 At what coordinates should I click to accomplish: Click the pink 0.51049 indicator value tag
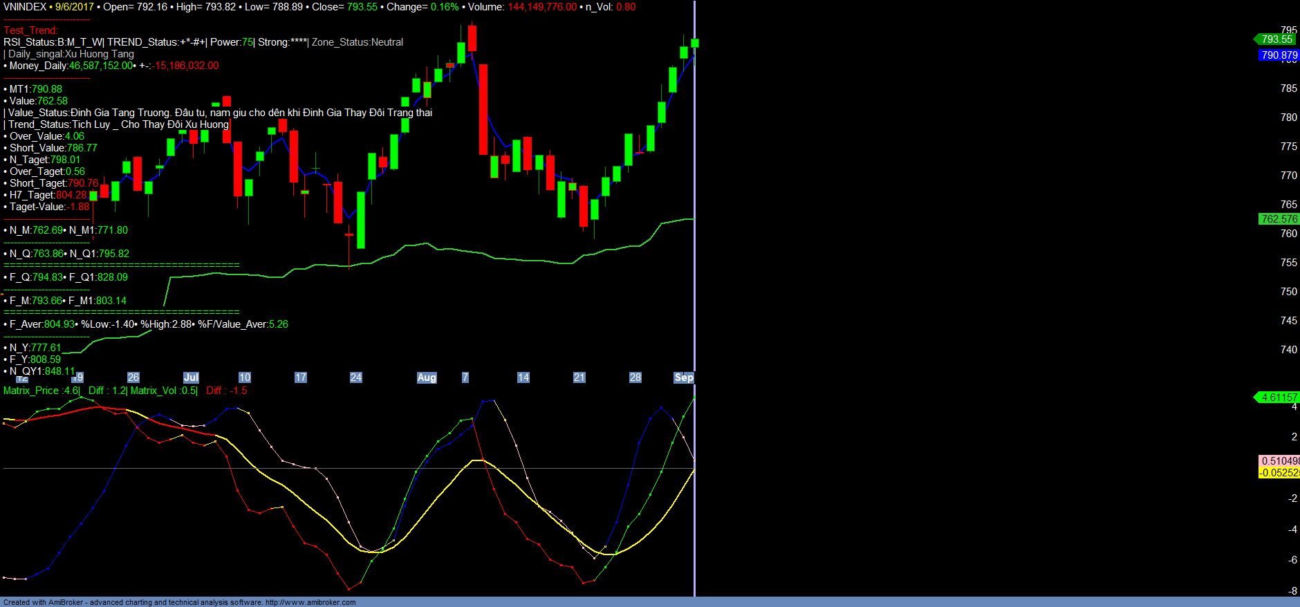pos(1279,461)
